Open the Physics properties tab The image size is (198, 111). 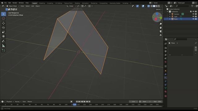166,81
